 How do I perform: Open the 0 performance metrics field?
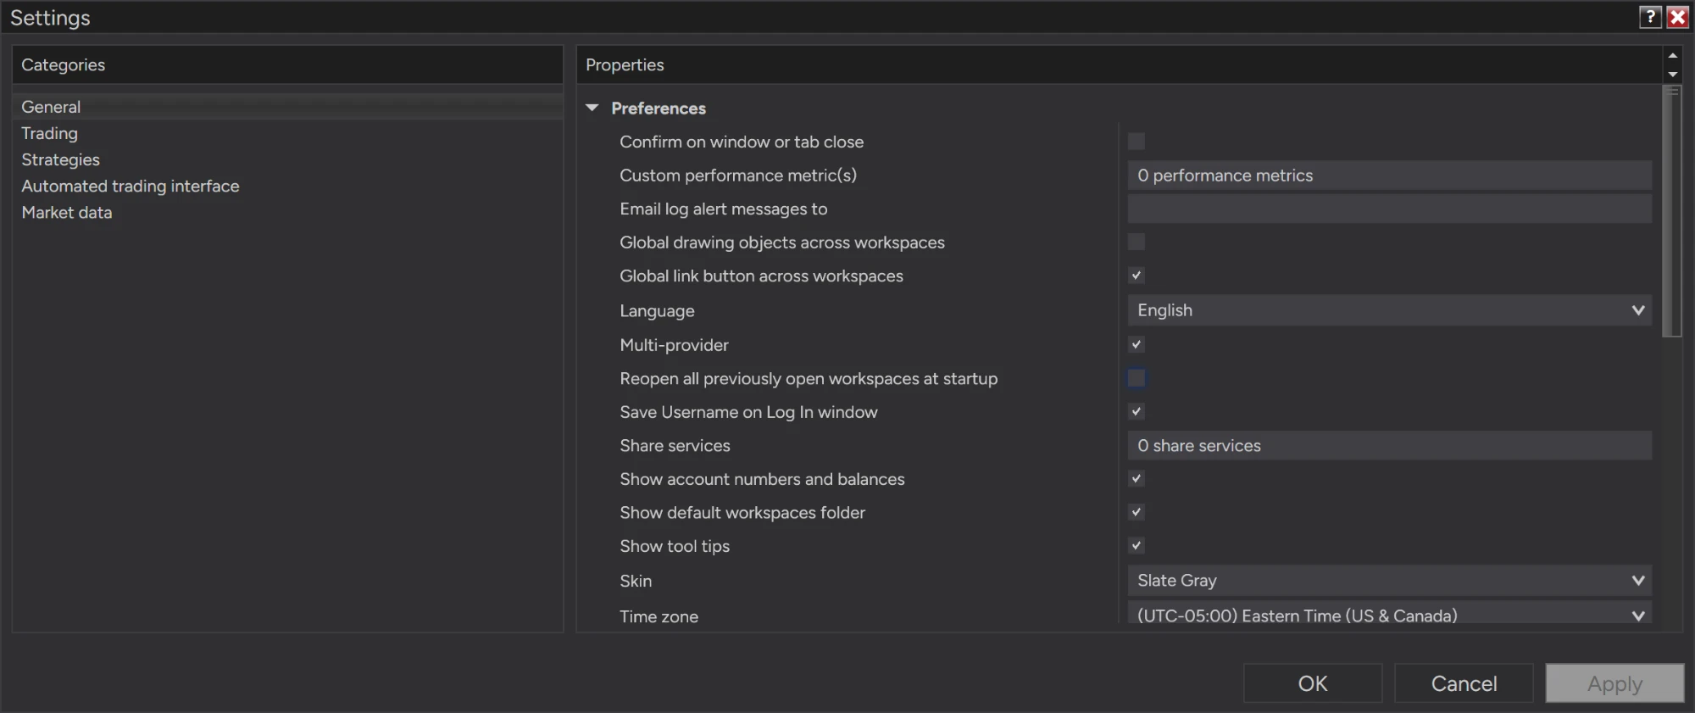[x=1389, y=175]
